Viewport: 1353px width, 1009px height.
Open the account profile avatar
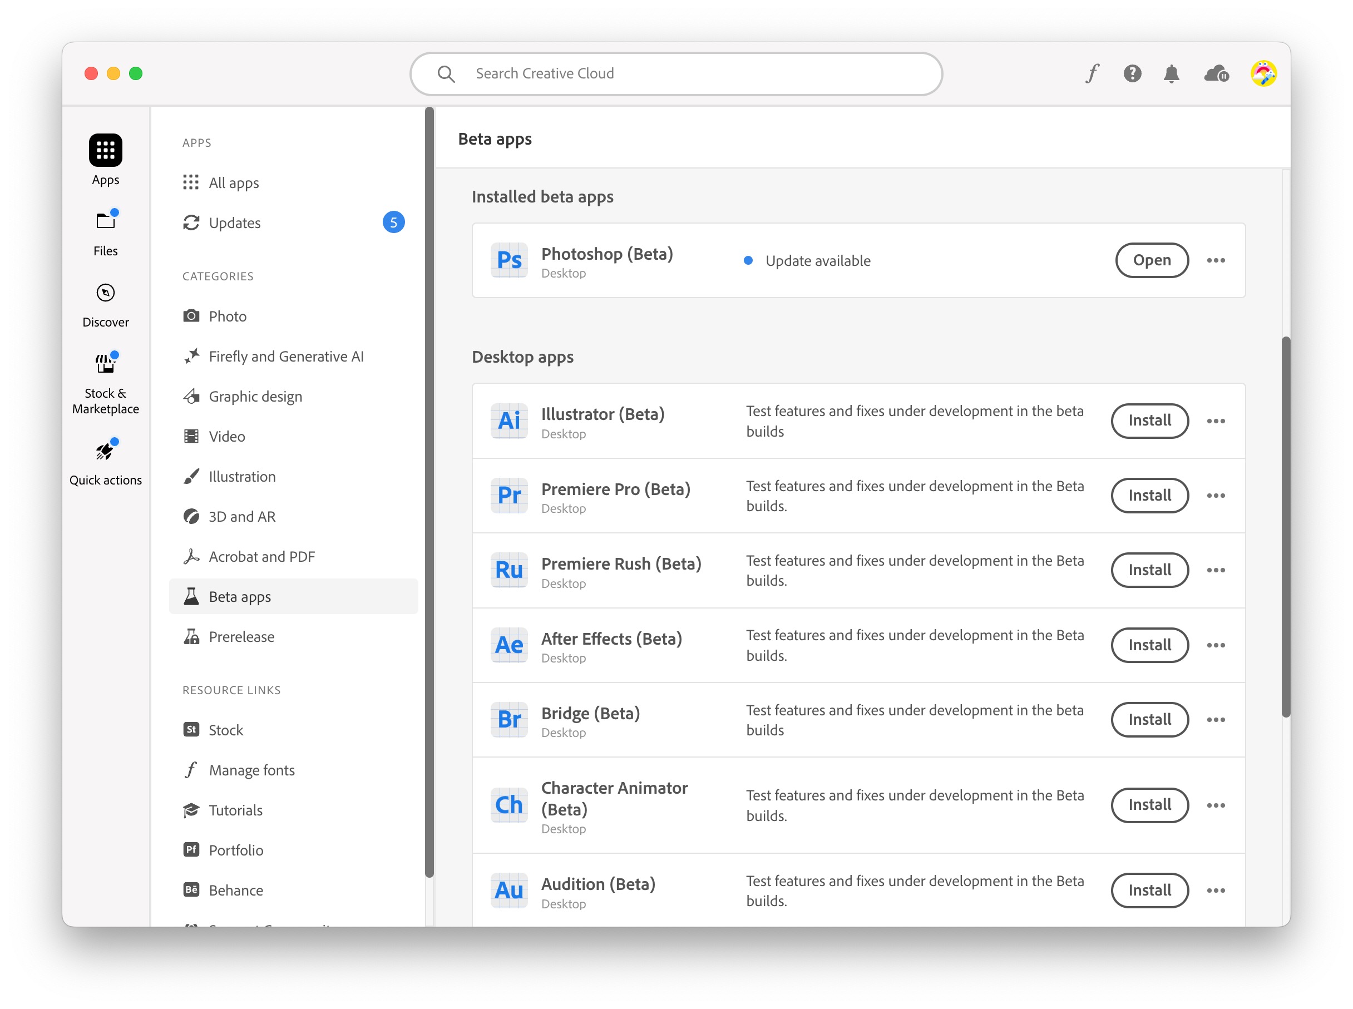click(1263, 73)
